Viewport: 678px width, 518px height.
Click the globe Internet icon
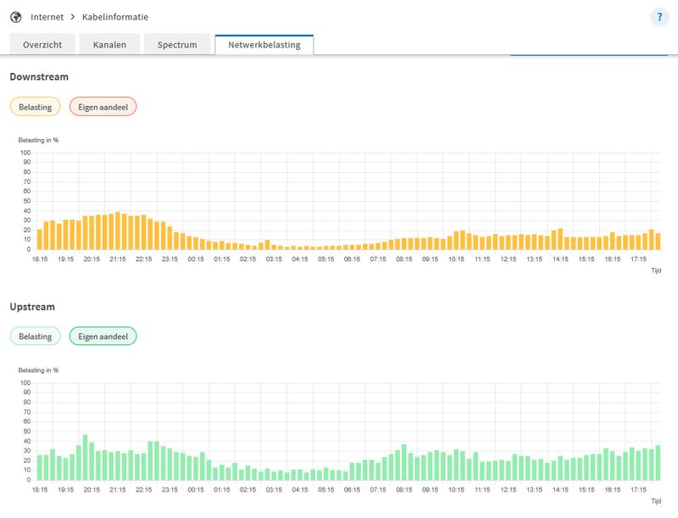pyautogui.click(x=15, y=17)
